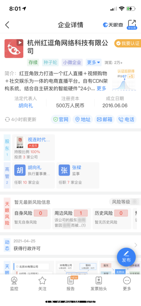Open shareholder 视连时代 card
The image size is (141, 306).
34,148
